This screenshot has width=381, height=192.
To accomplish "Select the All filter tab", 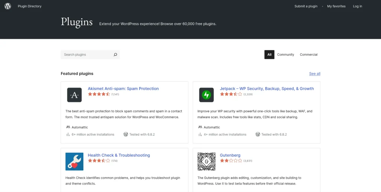I will (x=269, y=54).
